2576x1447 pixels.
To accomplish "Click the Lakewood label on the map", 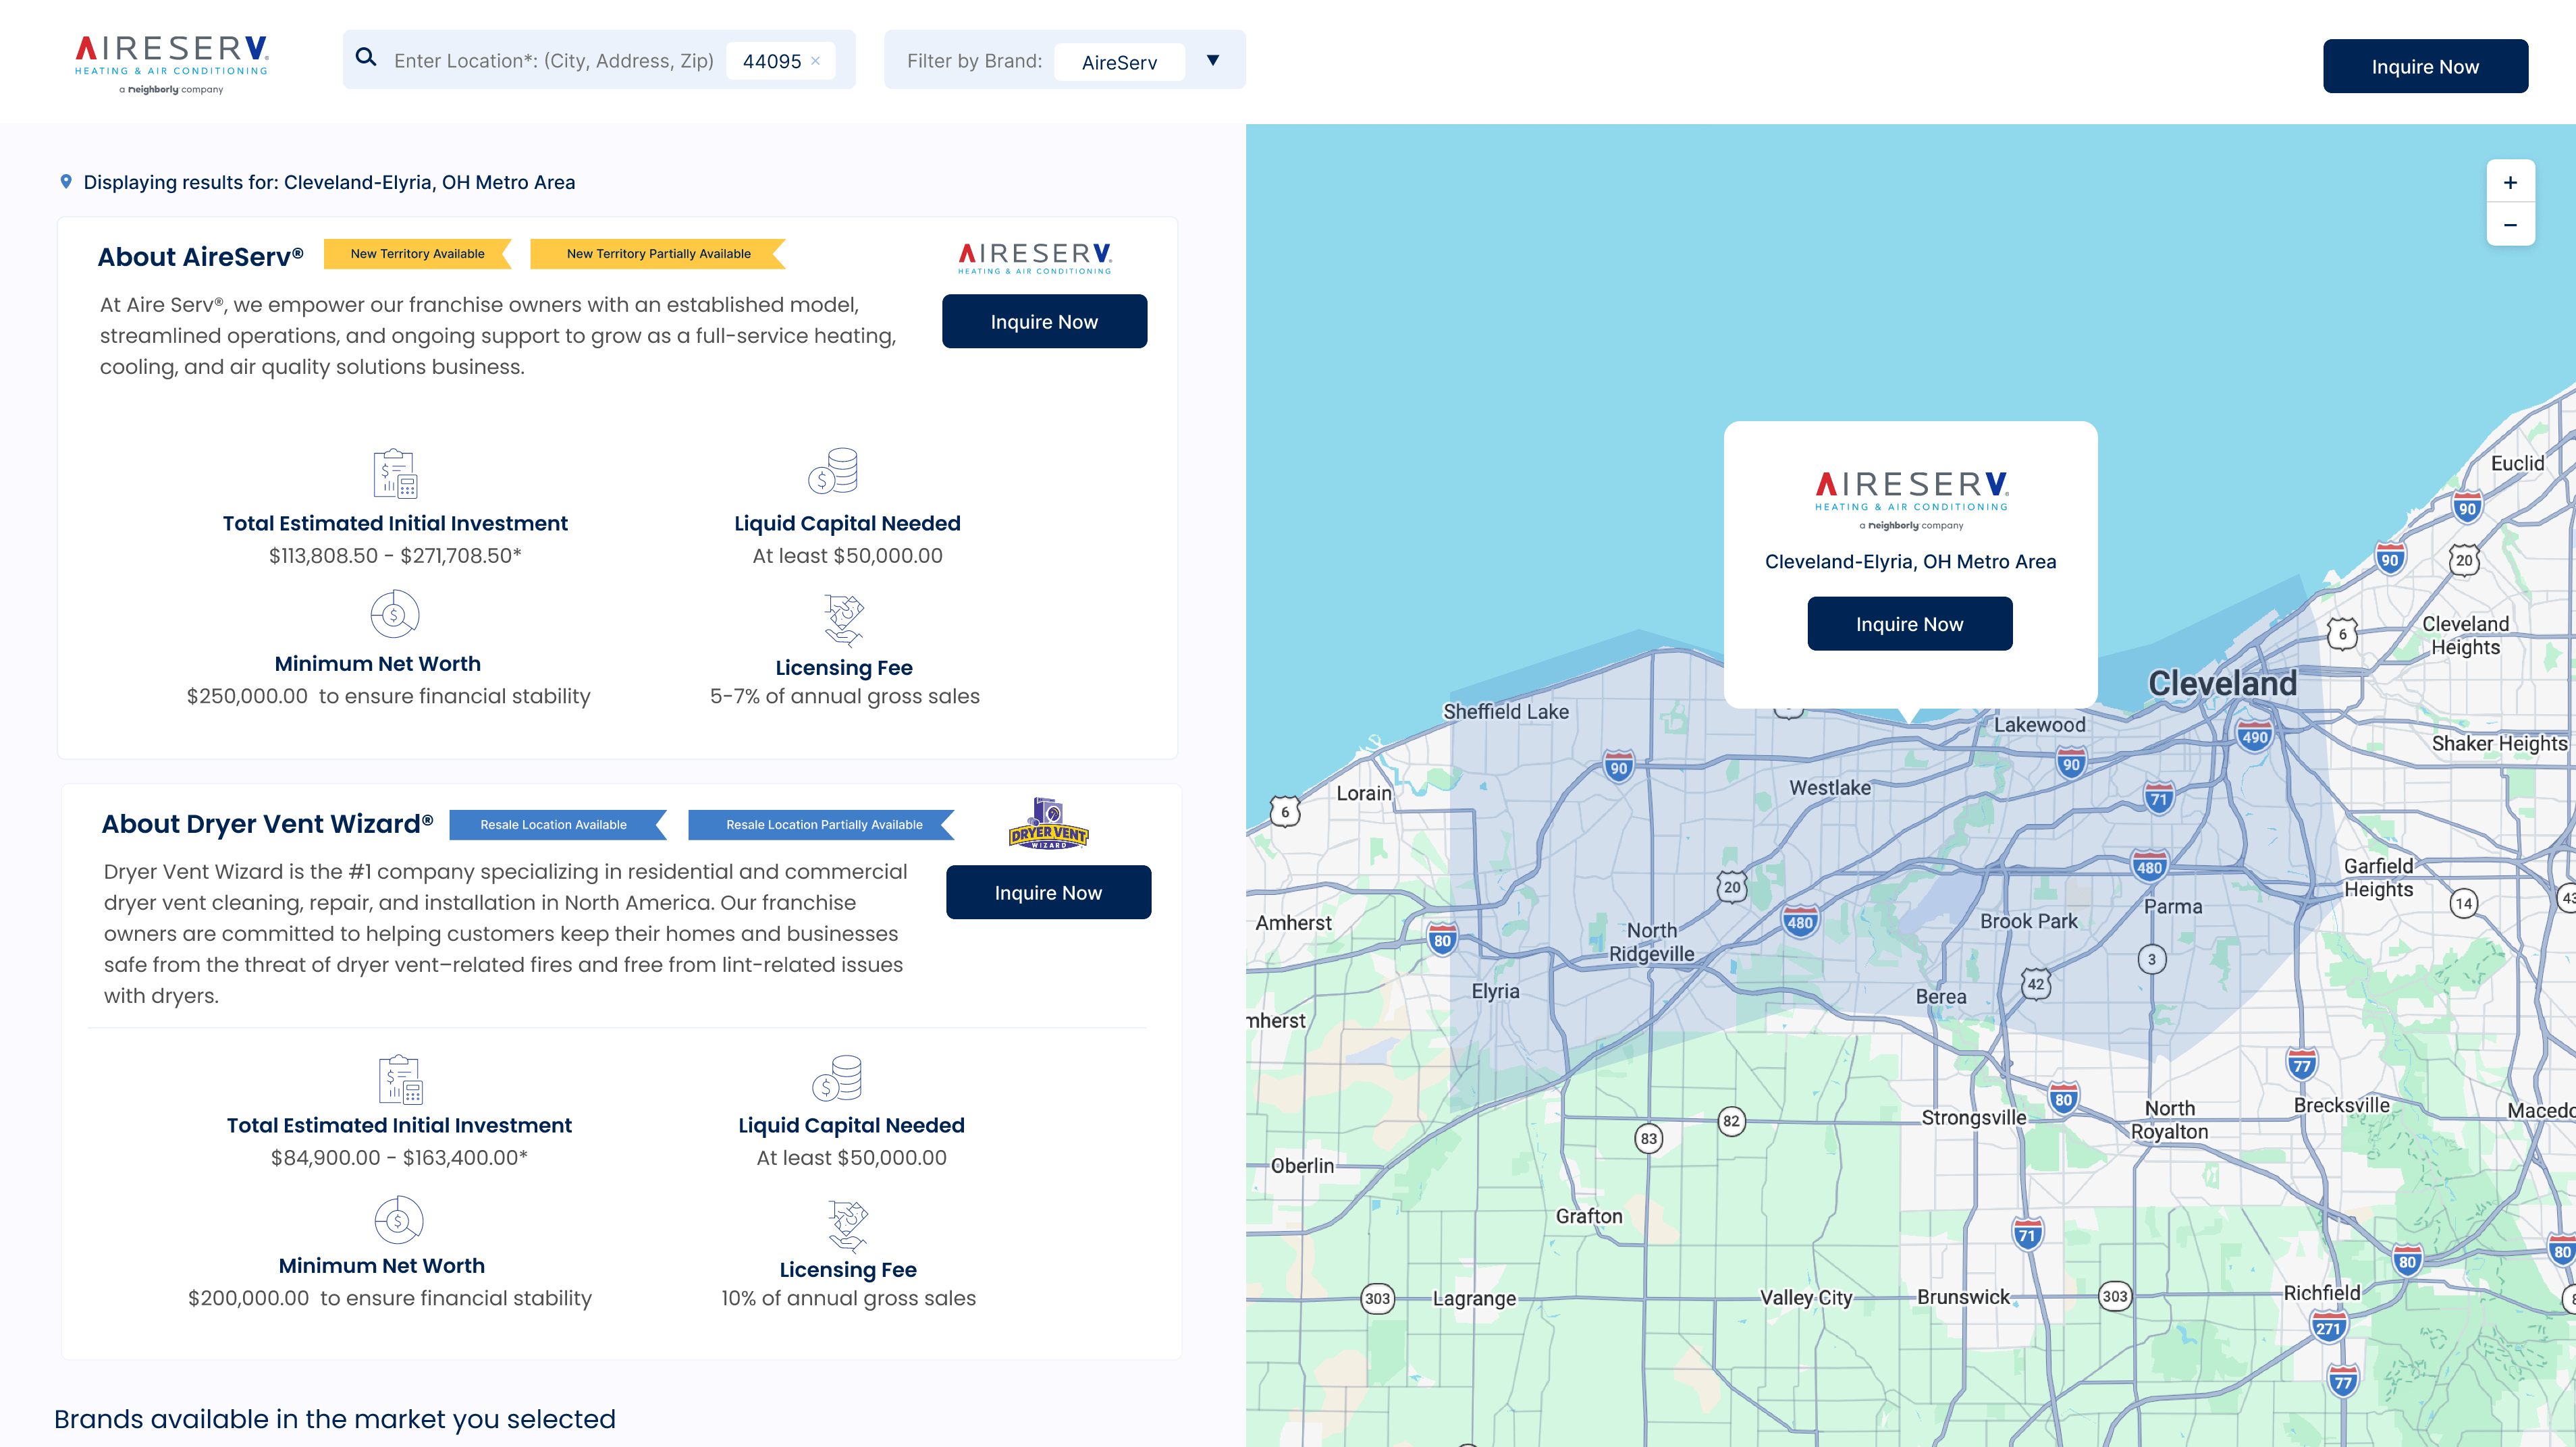I will pos(2040,724).
